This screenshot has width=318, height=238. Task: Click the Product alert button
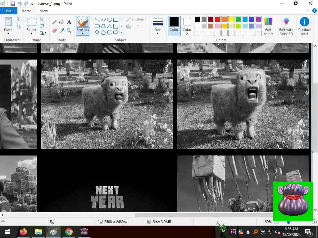coord(304,26)
